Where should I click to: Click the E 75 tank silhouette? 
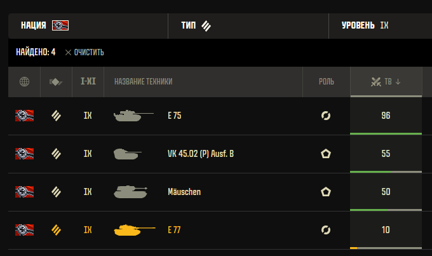point(133,116)
